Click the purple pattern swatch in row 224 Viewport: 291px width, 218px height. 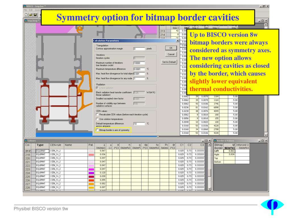click(x=91, y=173)
